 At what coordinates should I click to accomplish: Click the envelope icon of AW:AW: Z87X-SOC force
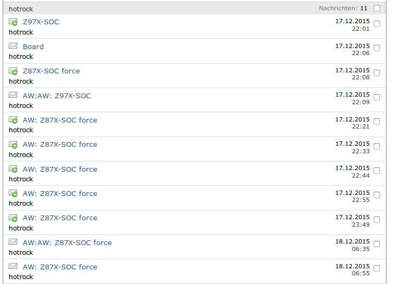pos(13,242)
